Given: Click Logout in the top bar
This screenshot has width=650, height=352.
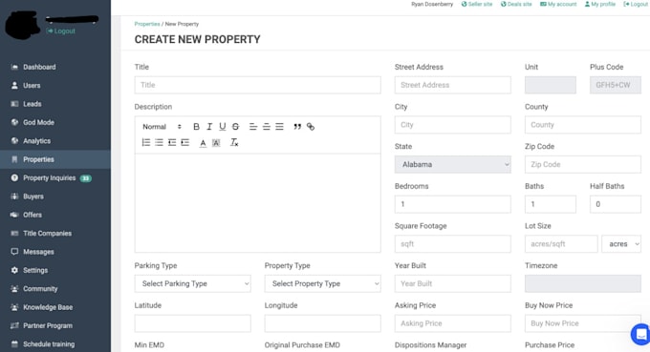Looking at the screenshot, I should click(636, 4).
